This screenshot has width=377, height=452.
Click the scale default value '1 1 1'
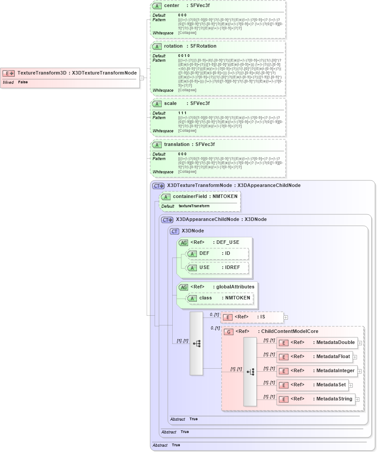[182, 113]
